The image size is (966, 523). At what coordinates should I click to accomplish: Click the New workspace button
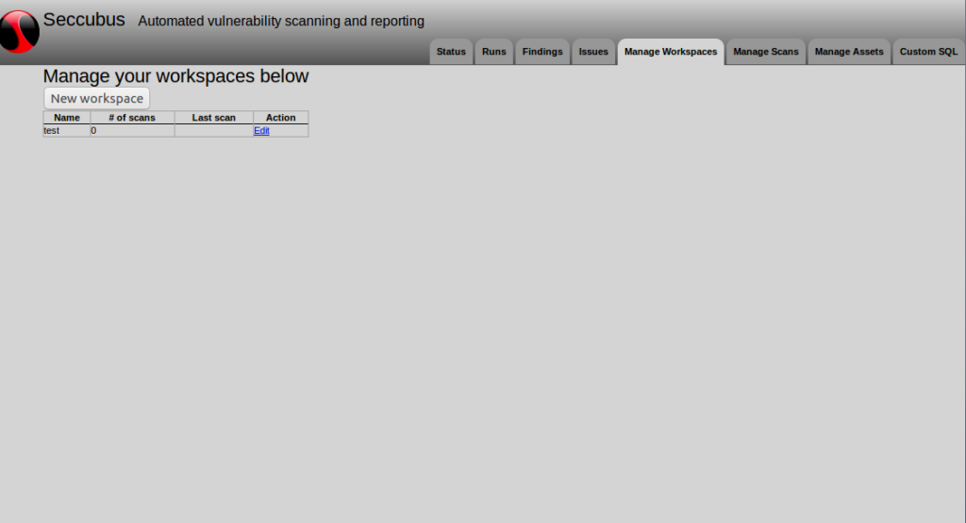click(97, 98)
